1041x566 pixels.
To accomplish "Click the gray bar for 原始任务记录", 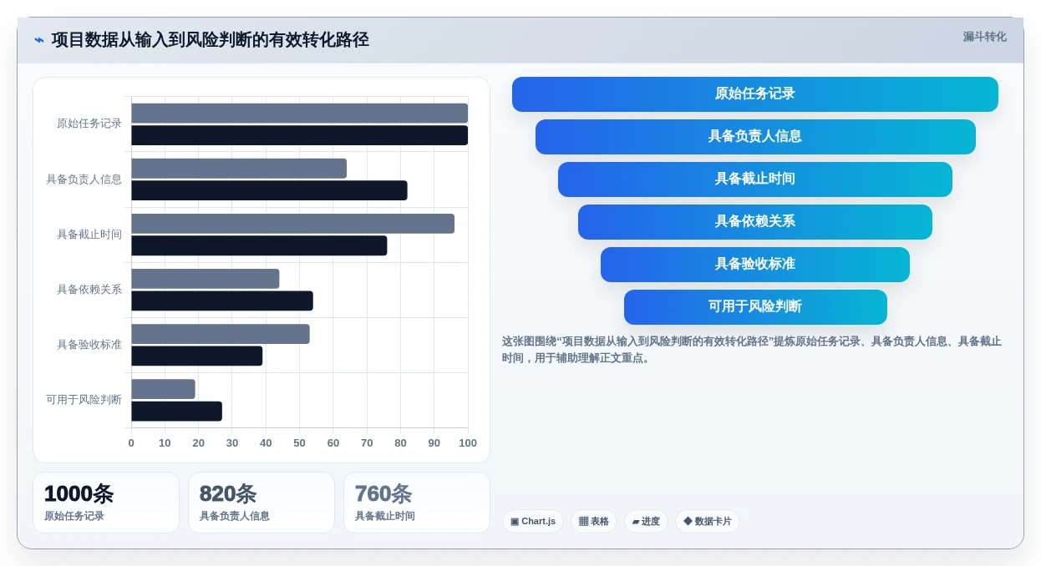I will coord(299,114).
